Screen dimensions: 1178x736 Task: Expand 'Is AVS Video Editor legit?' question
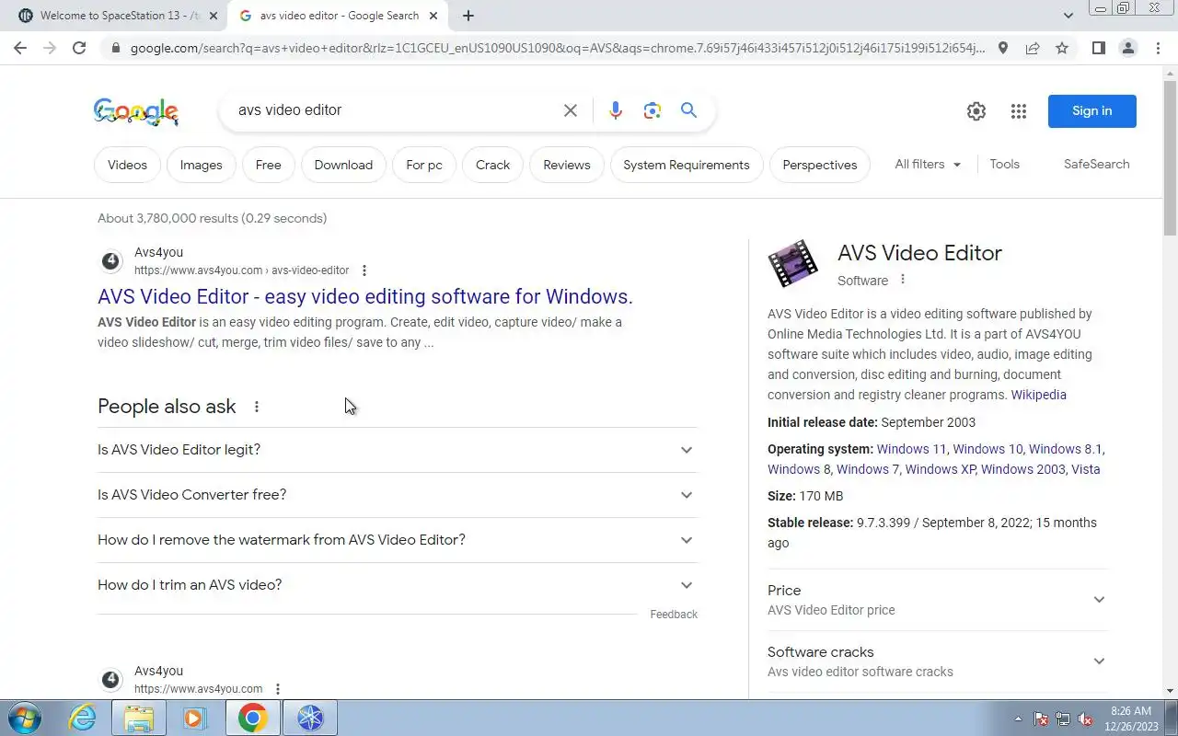click(398, 450)
